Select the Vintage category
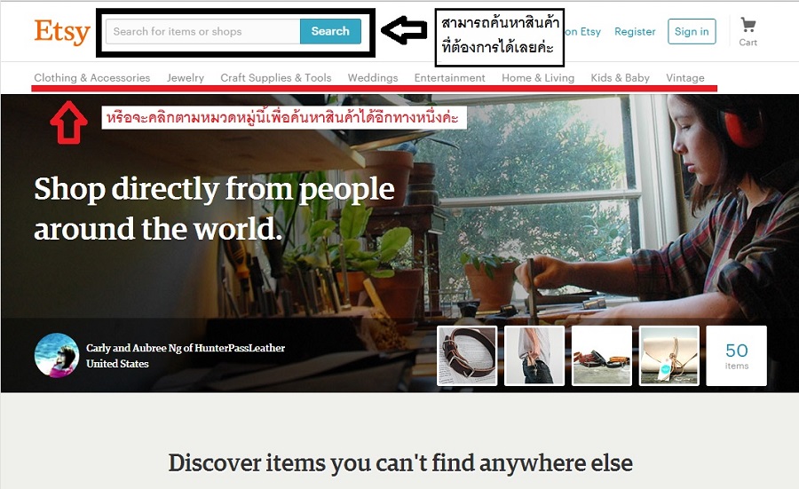The width and height of the screenshot is (799, 489). coord(684,77)
